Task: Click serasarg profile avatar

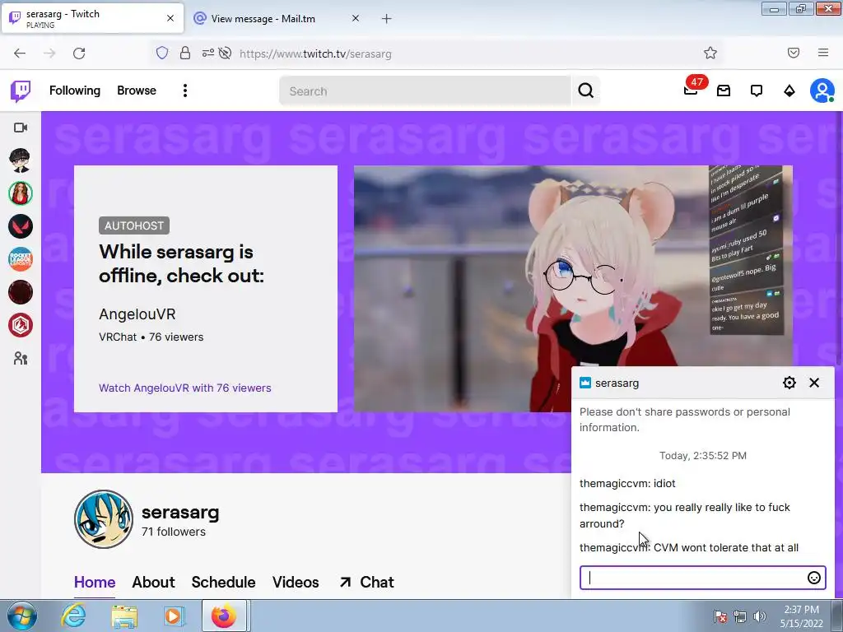Action: [x=104, y=519]
